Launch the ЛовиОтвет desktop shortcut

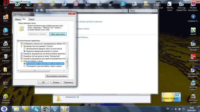193,58
